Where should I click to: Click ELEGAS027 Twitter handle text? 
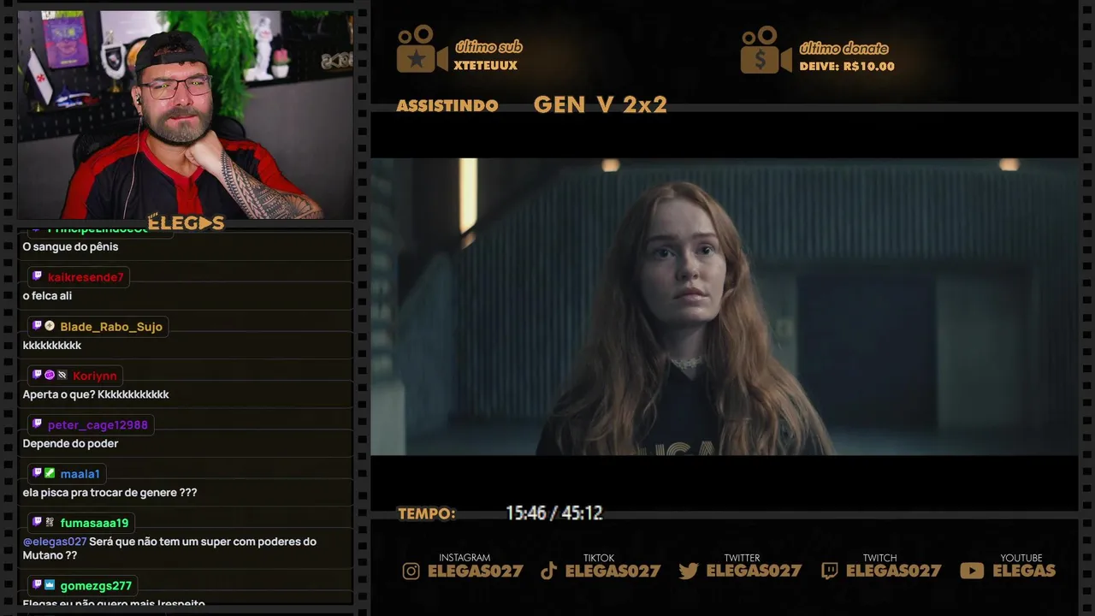pyautogui.click(x=754, y=571)
